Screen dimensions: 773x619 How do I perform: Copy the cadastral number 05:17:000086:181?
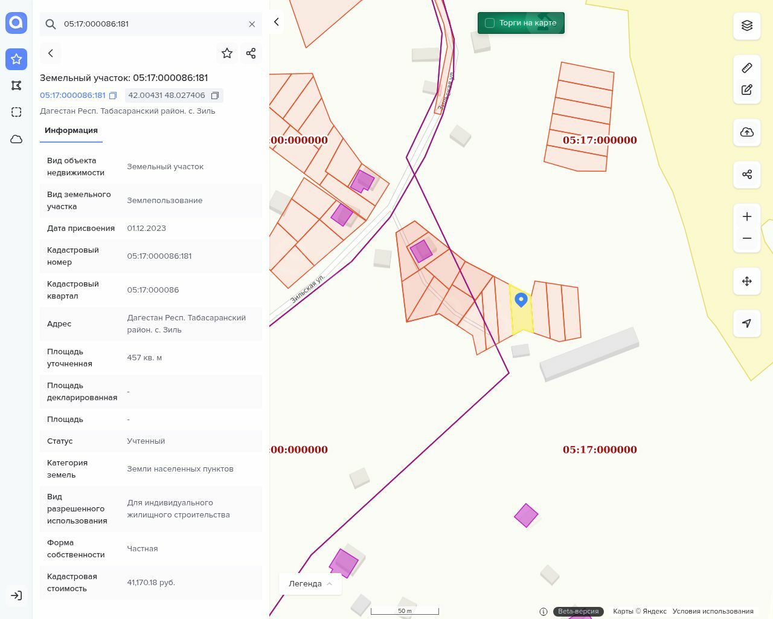[x=113, y=96]
